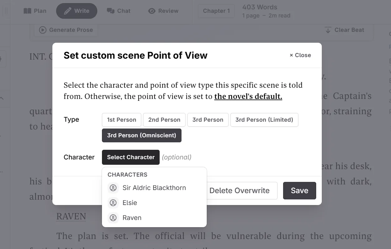Choose Raven from the characters list
The height and width of the screenshot is (249, 391).
tap(132, 218)
